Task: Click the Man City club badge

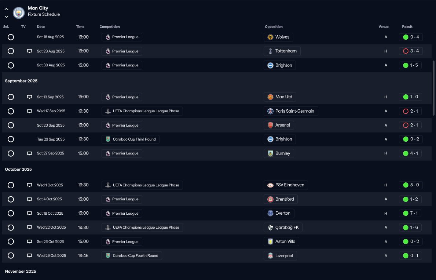Action: pyautogui.click(x=19, y=12)
